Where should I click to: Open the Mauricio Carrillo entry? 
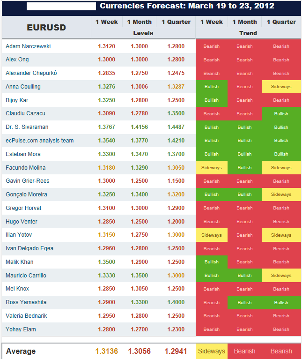click(x=26, y=276)
